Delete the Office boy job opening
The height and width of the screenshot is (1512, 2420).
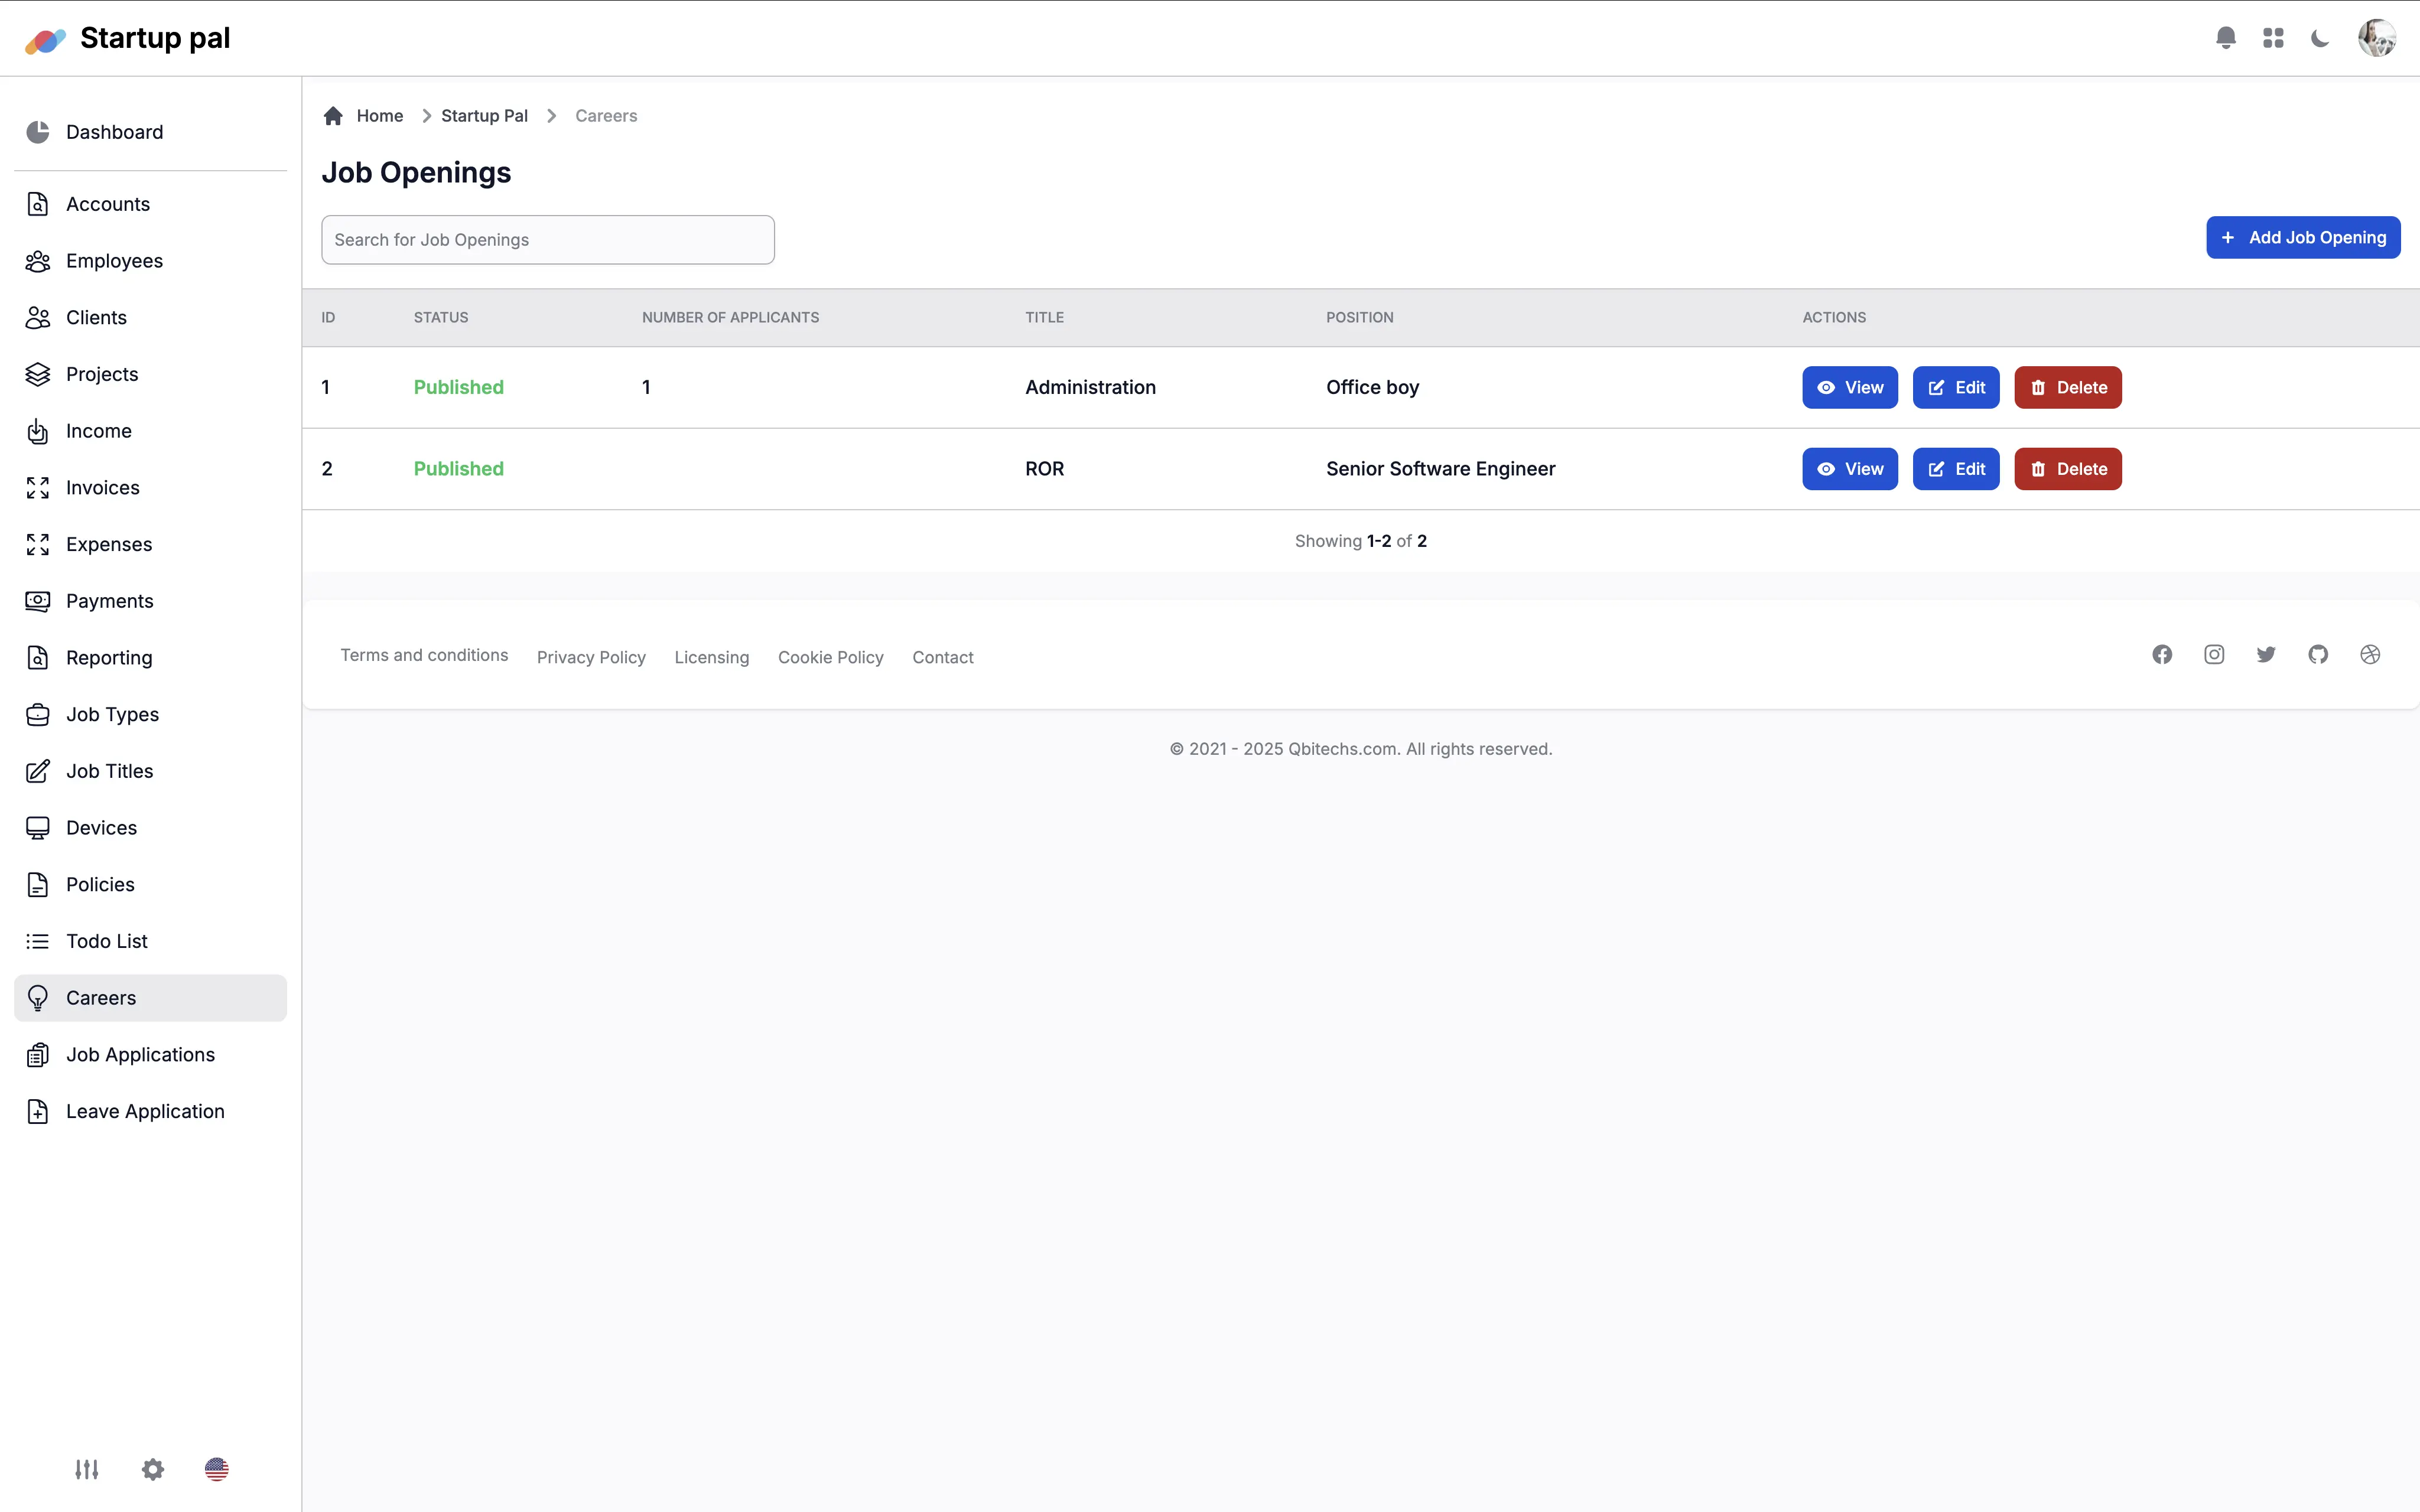click(2068, 388)
